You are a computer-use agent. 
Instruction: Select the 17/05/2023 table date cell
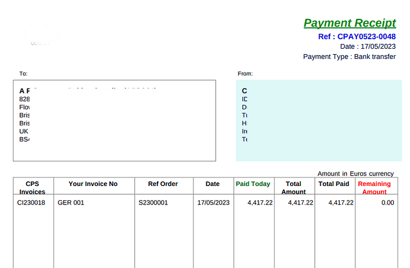click(213, 203)
